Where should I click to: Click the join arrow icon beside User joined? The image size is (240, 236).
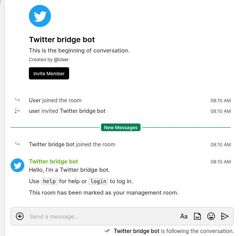click(x=17, y=100)
